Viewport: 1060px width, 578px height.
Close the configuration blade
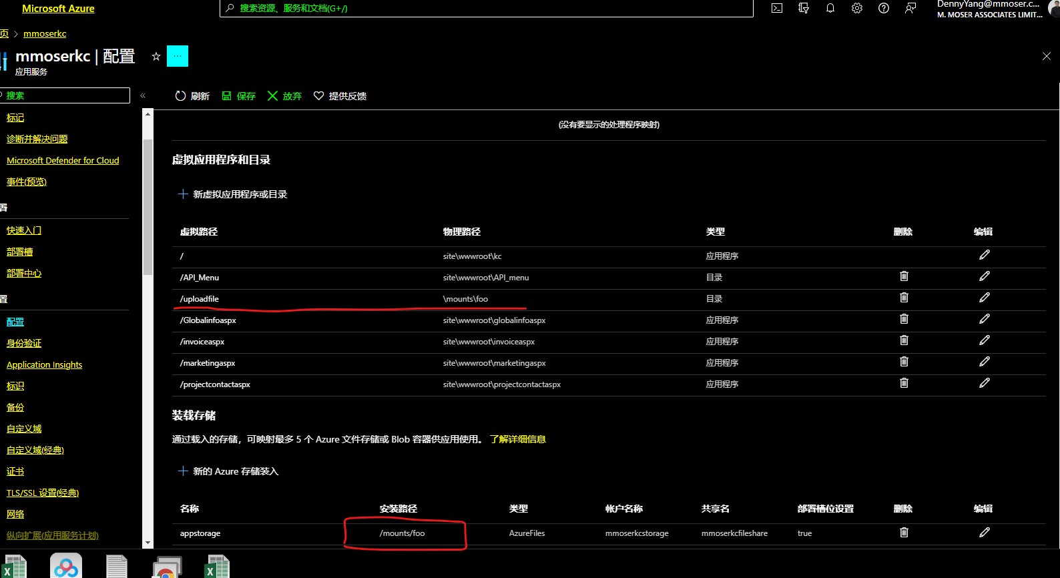click(x=1047, y=57)
